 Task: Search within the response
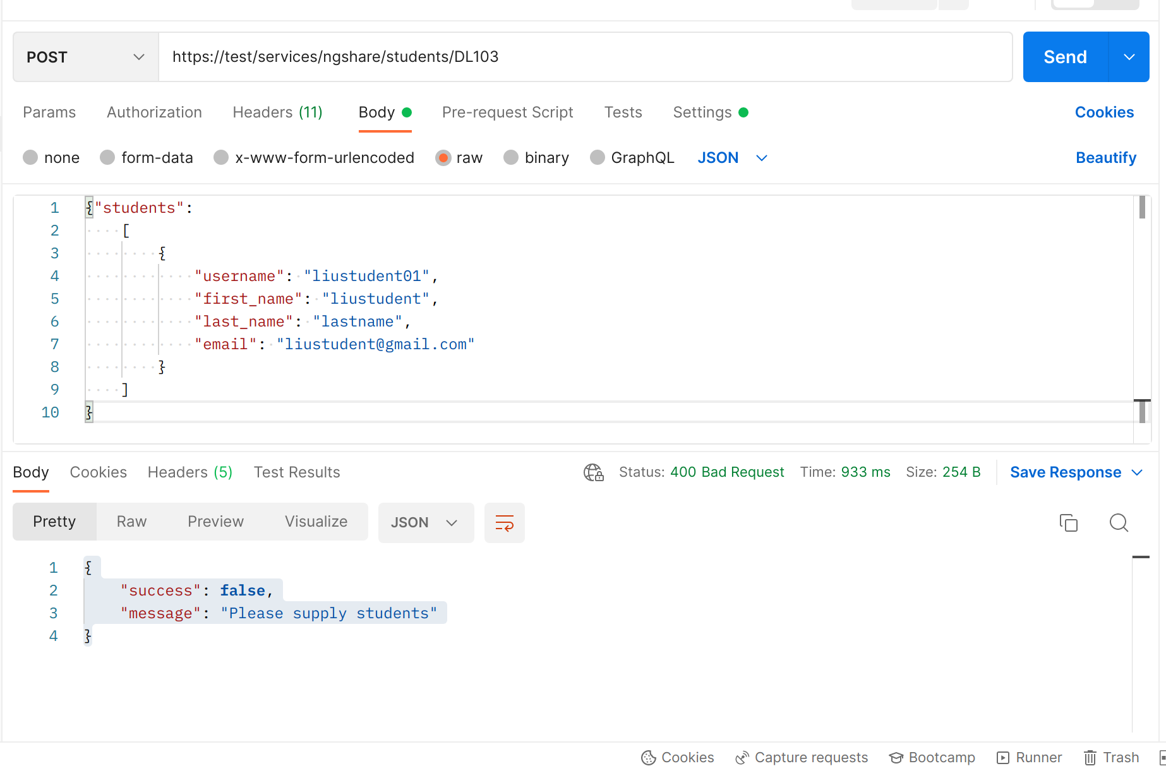[x=1119, y=522]
